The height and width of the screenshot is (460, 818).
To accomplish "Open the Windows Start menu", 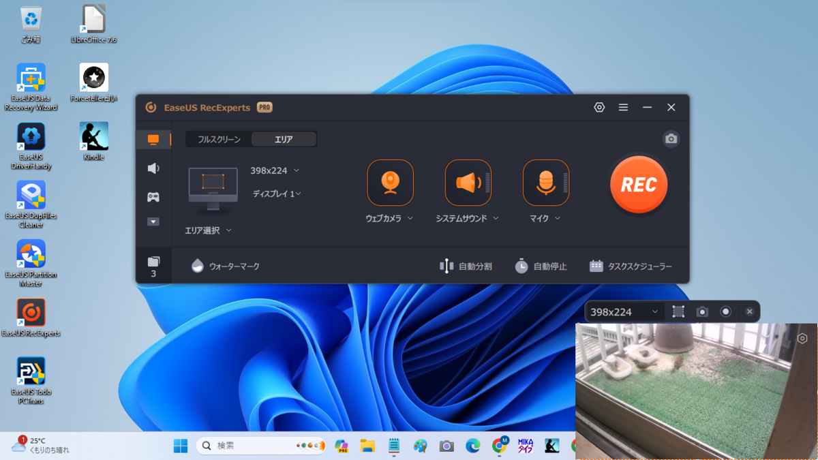I will click(181, 446).
